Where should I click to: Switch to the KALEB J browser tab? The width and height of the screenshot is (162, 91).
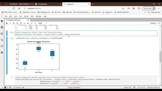click(x=20, y=4)
